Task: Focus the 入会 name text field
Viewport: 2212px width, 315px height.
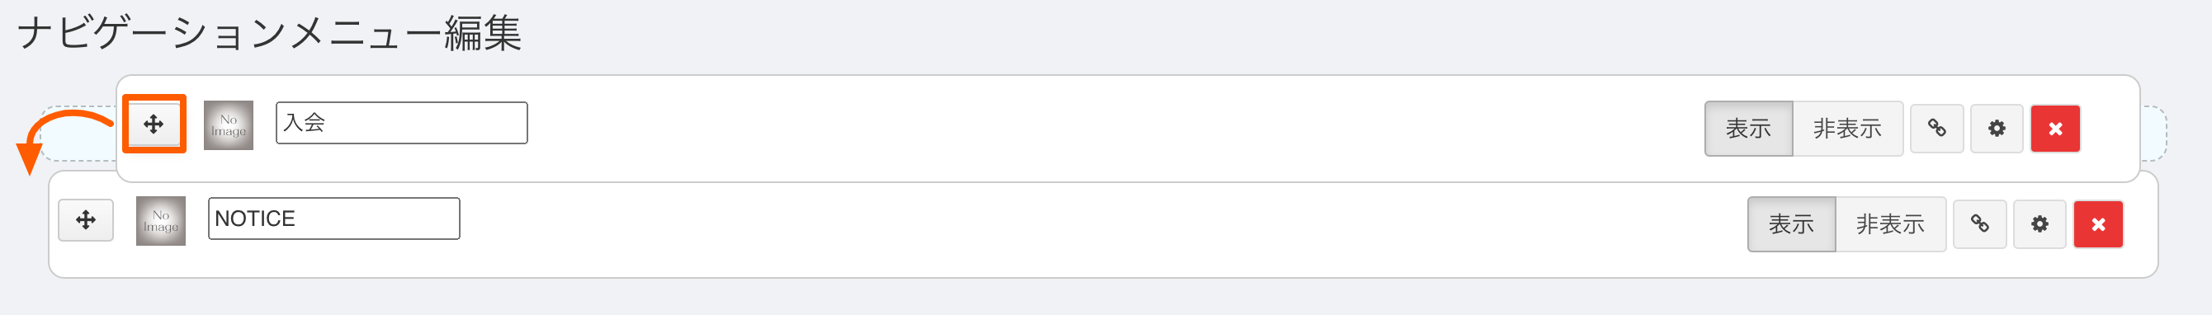Action: [401, 123]
